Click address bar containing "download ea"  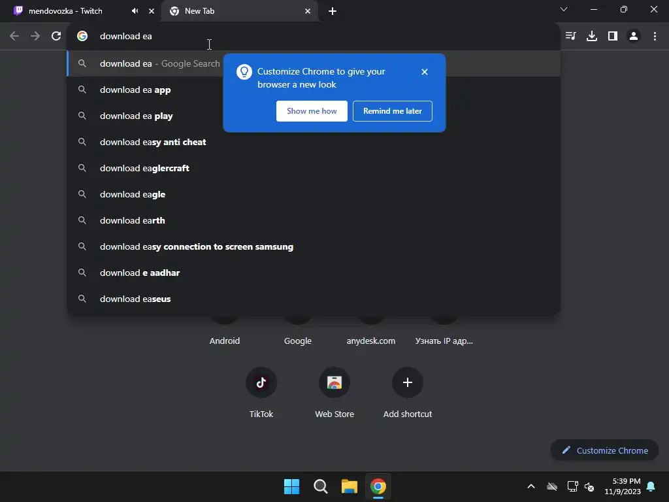pos(314,36)
